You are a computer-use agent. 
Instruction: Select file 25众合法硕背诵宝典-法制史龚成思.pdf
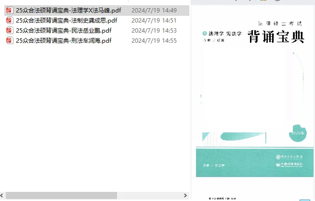tap(66, 21)
